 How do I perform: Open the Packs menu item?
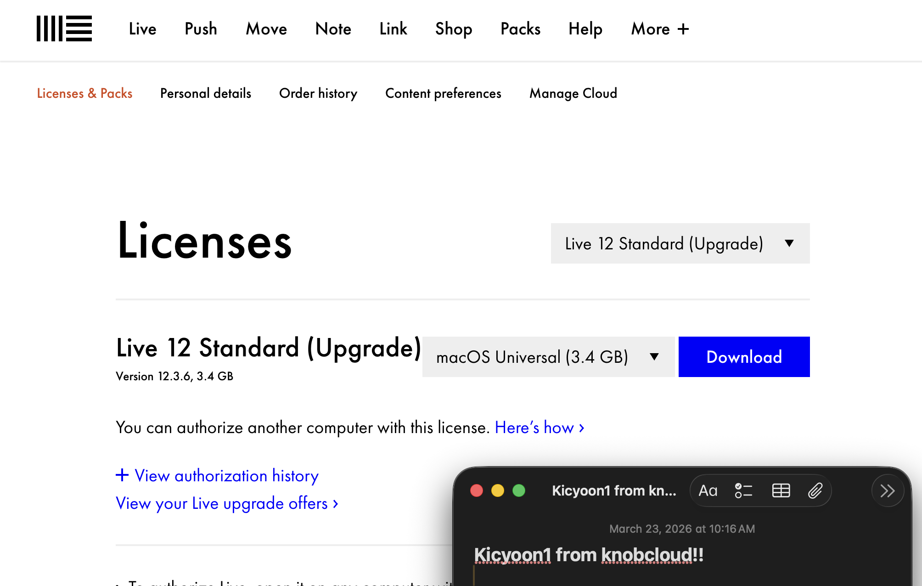520,29
